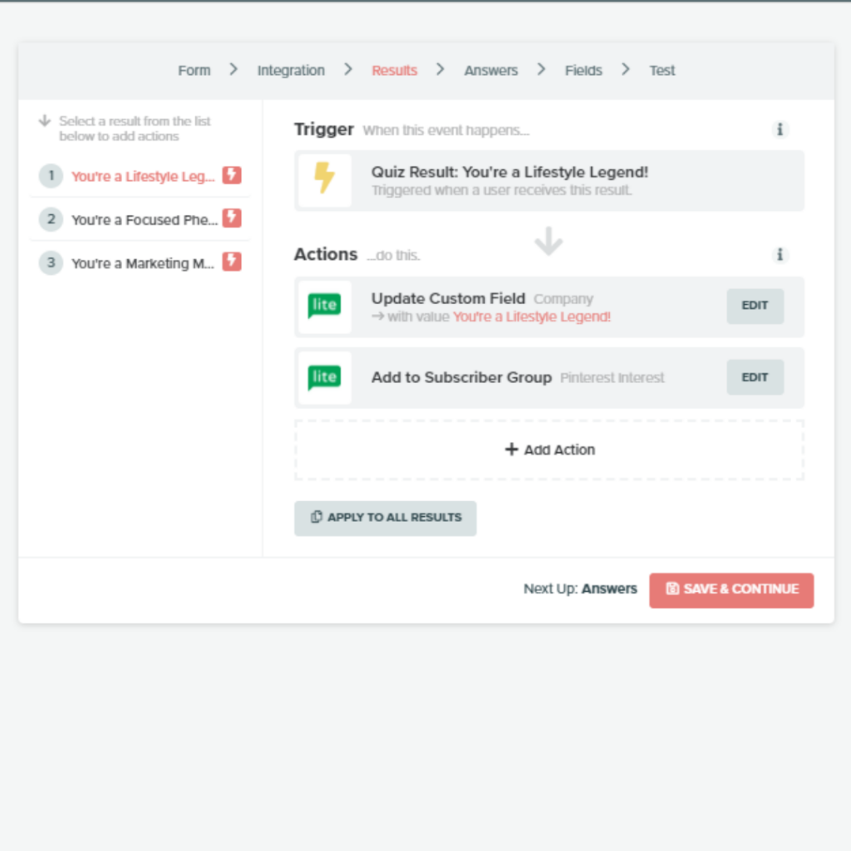Screen dimensions: 851x851
Task: Open the Integration step
Action: point(291,71)
